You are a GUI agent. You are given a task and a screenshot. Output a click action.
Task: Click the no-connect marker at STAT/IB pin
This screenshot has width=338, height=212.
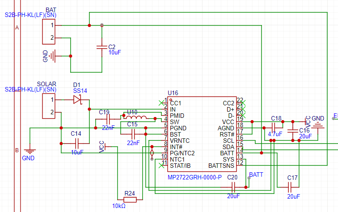(161, 166)
